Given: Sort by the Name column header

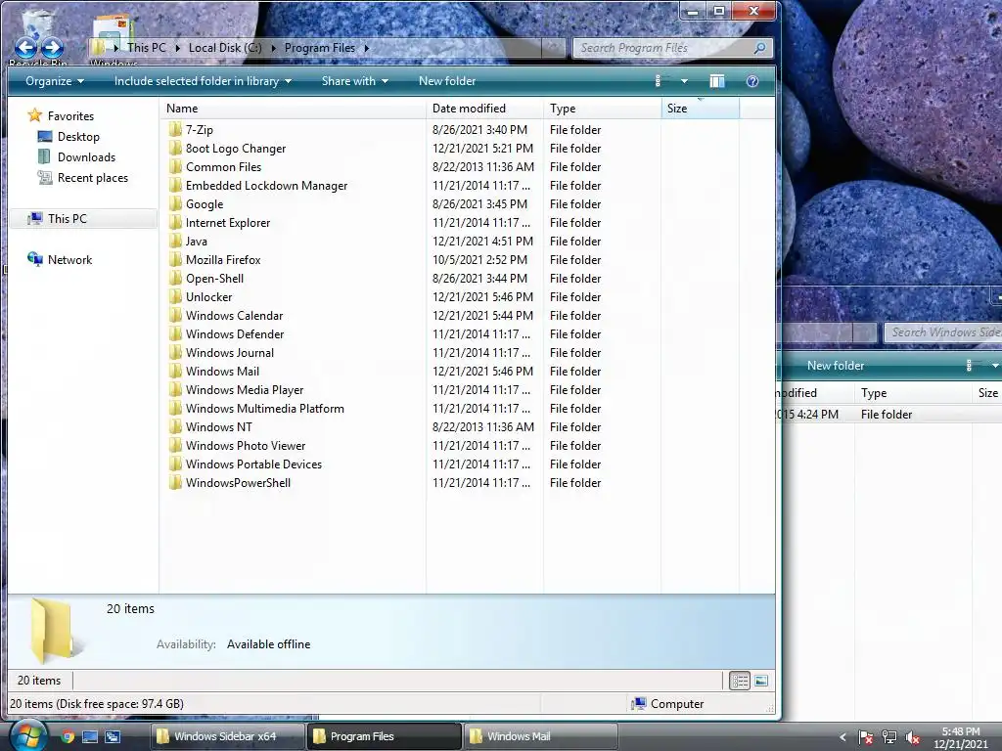Looking at the screenshot, I should (x=292, y=108).
